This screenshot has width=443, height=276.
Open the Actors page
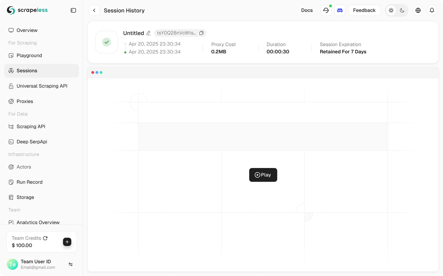42,167
